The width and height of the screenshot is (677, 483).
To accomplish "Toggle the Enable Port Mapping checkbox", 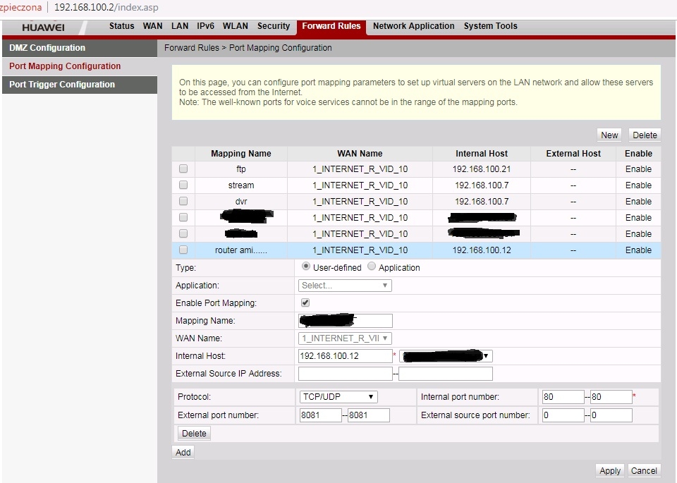I will click(305, 302).
